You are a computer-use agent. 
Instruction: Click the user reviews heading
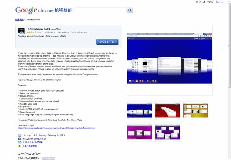click(29, 154)
